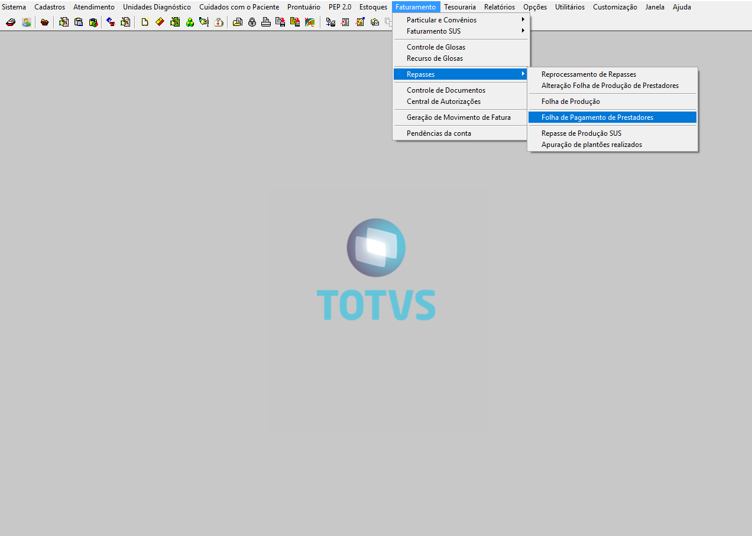This screenshot has width=752, height=536.
Task: Close the open Faturamento menu
Action: click(x=416, y=7)
